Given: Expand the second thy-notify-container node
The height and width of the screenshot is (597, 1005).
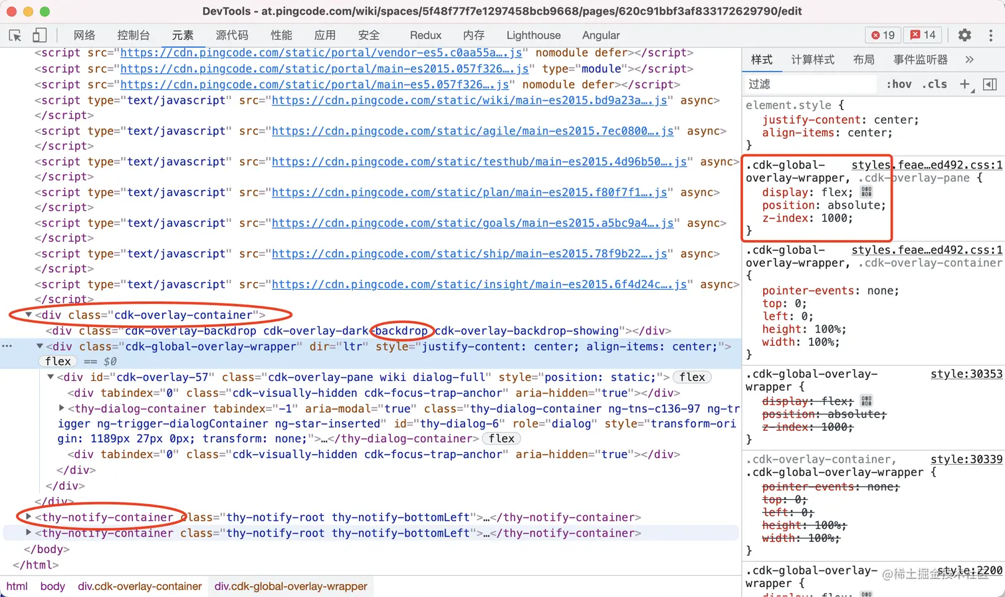Looking at the screenshot, I should (29, 533).
